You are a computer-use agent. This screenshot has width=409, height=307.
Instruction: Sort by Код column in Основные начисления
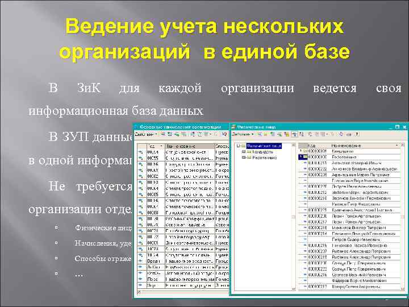155,146
